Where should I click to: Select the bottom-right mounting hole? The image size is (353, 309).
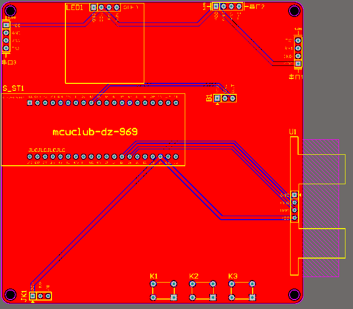294,295
